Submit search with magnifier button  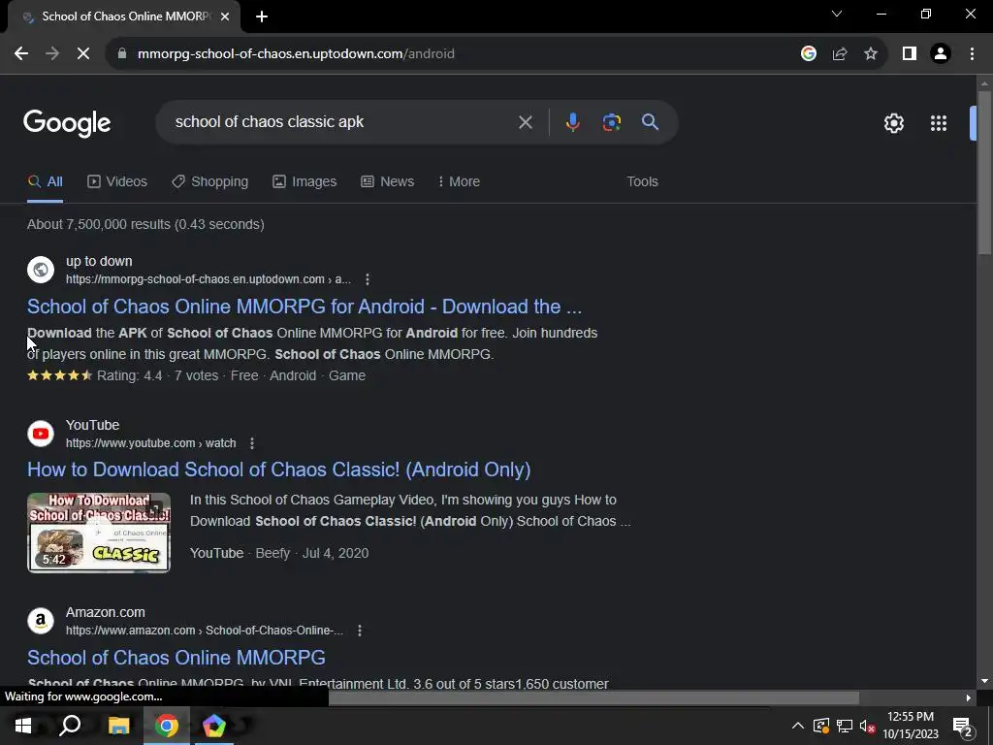[651, 122]
